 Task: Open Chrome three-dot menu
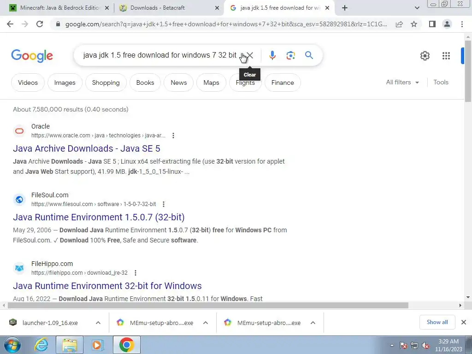[462, 24]
